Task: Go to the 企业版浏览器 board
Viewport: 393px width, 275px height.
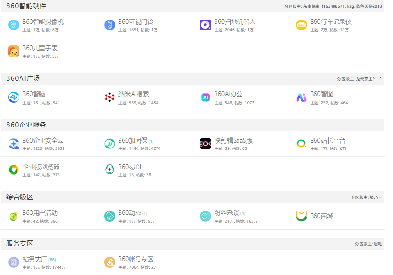Action: click(41, 167)
